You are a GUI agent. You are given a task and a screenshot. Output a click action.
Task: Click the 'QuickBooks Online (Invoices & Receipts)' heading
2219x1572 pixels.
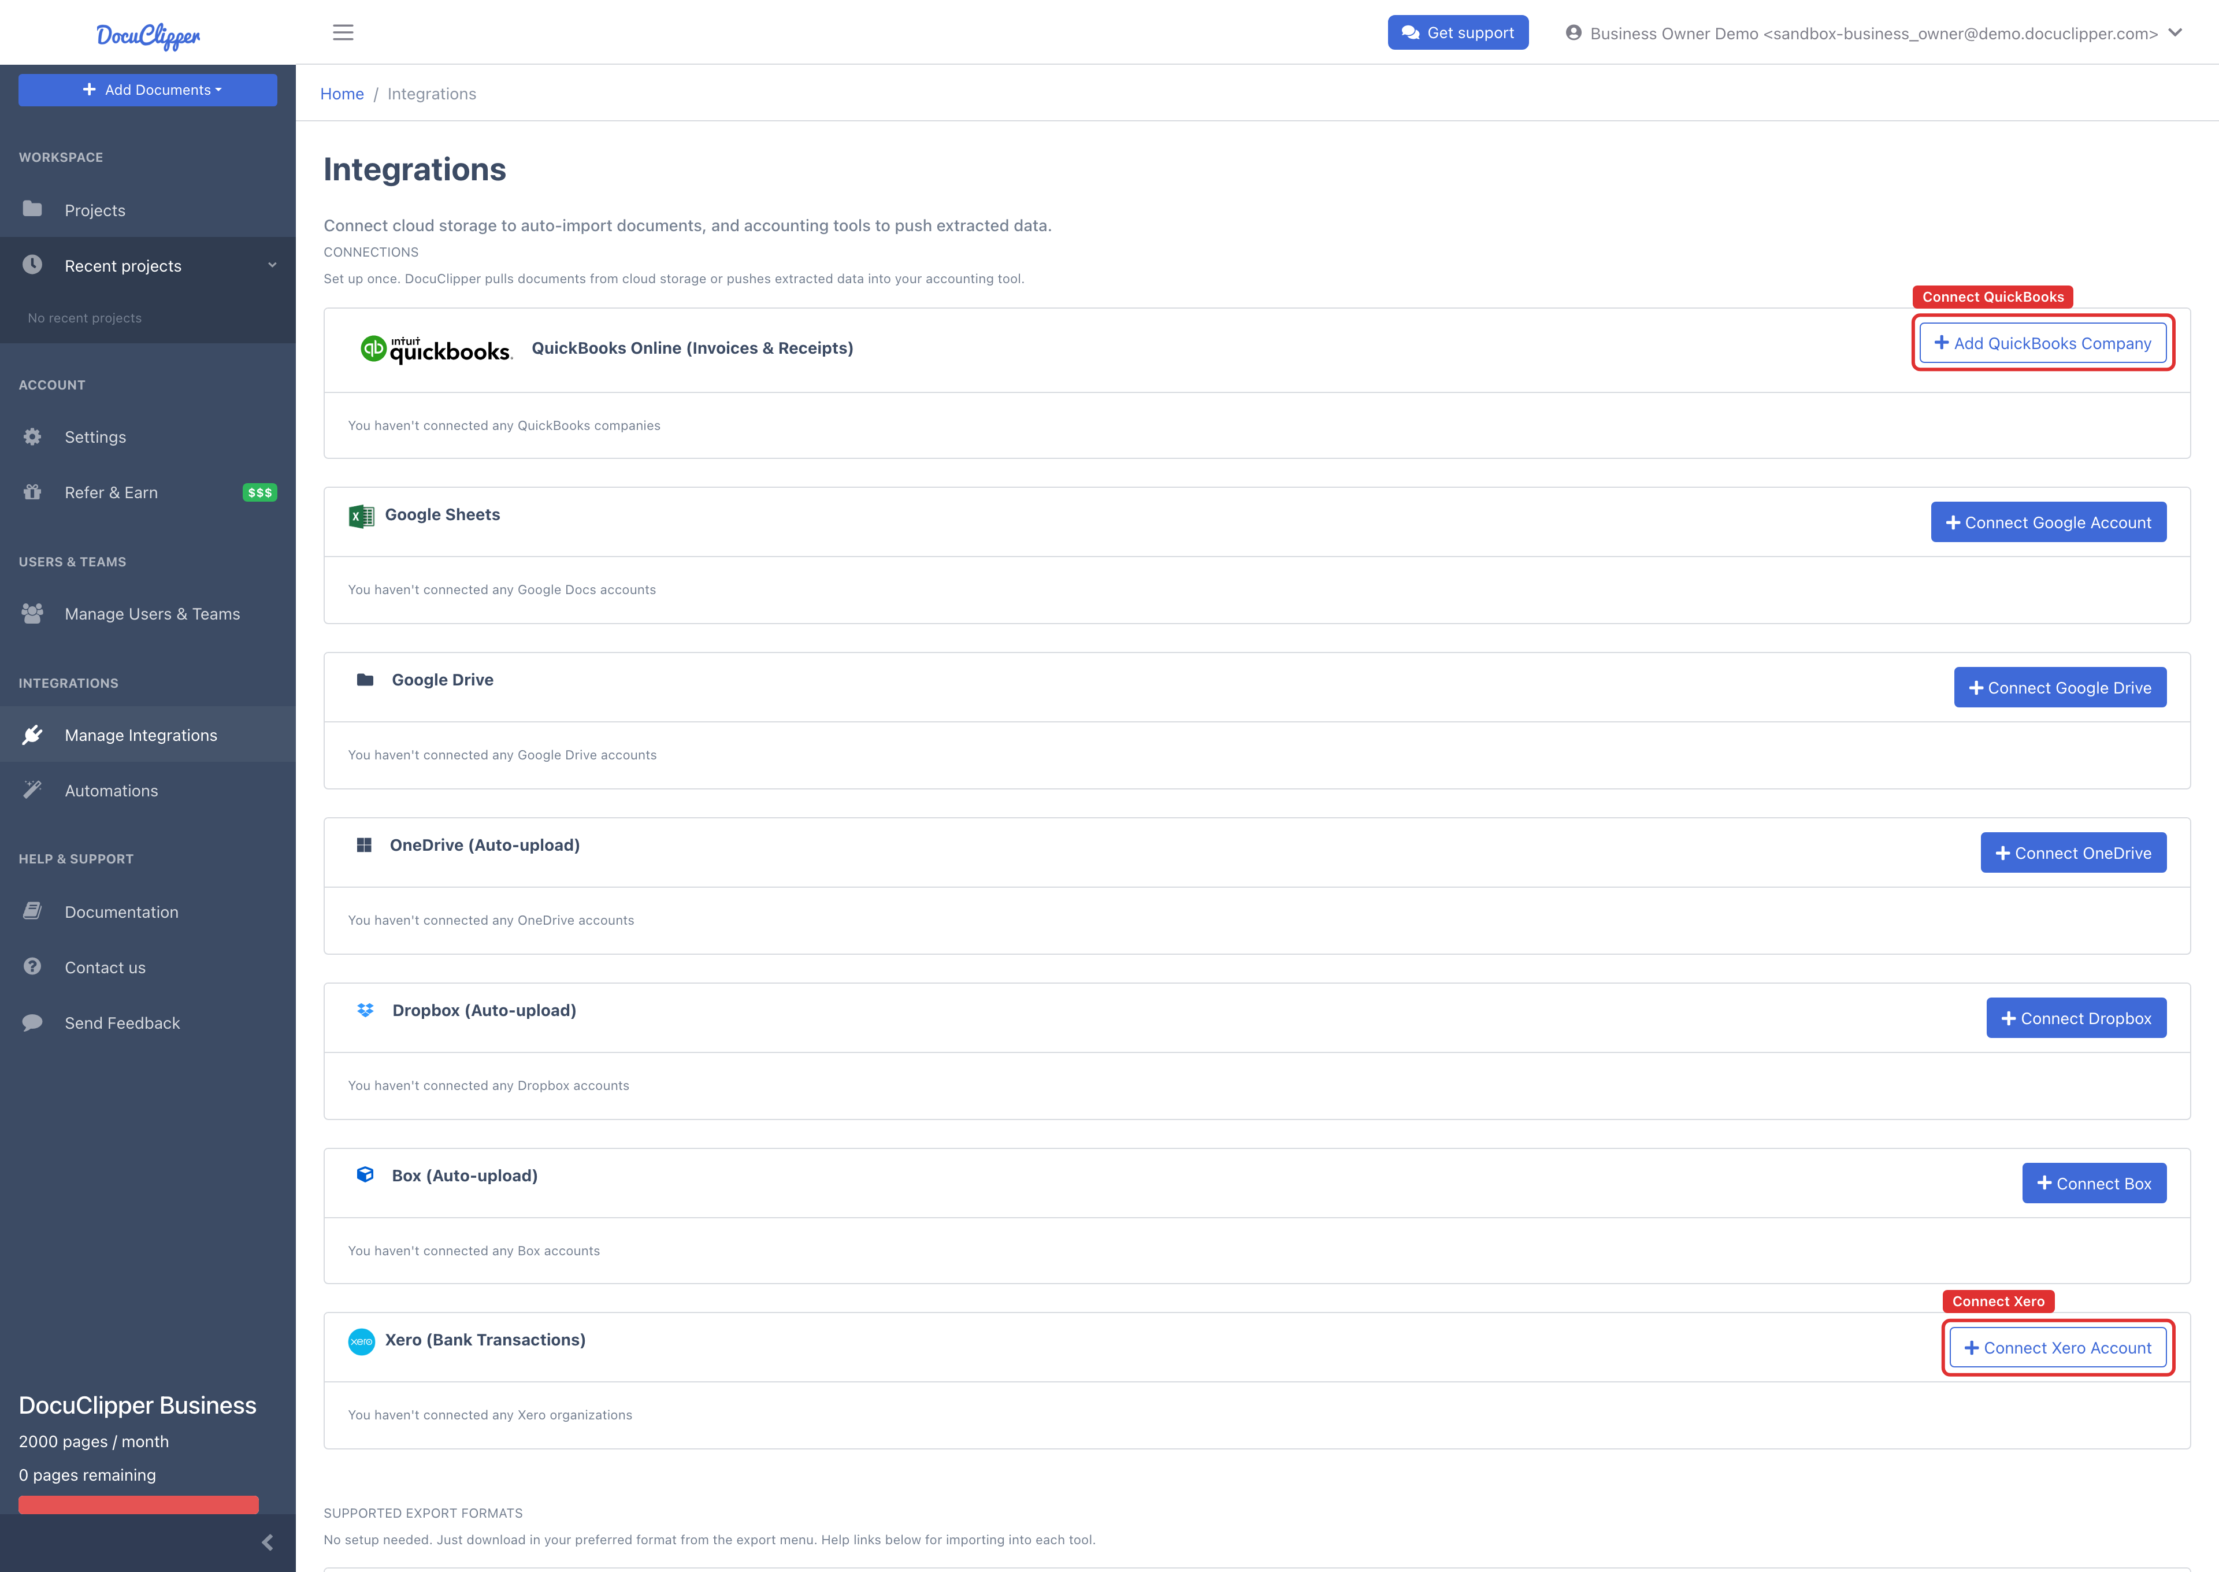pyautogui.click(x=692, y=347)
